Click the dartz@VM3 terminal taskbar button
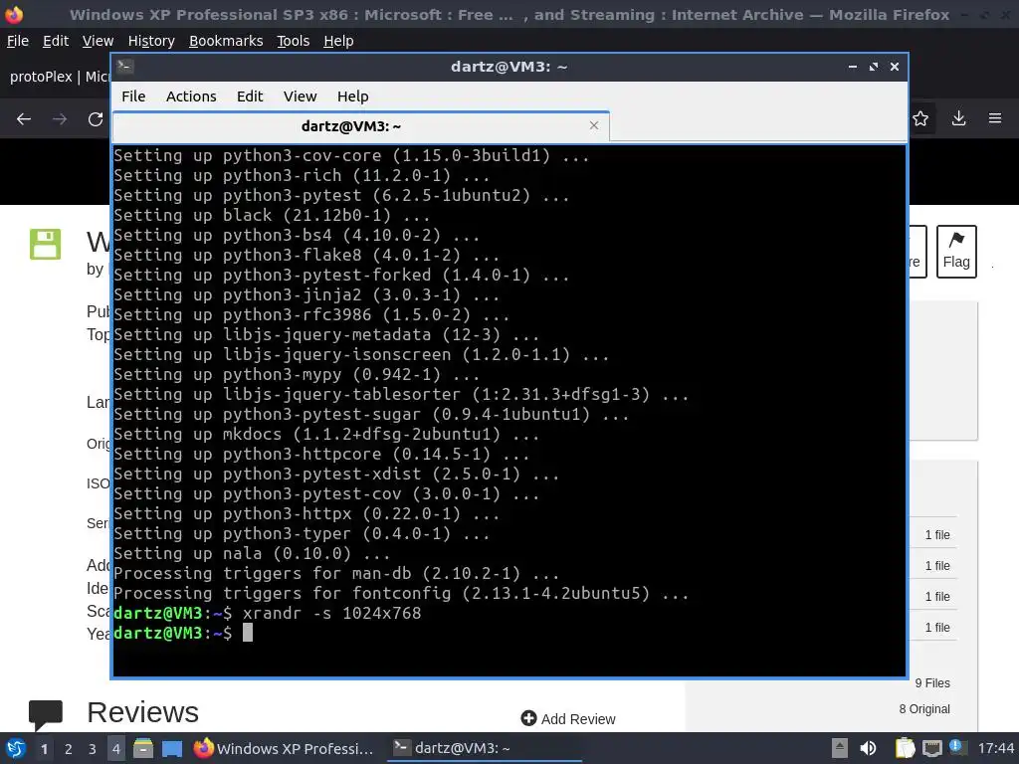The image size is (1019, 764). (x=485, y=748)
